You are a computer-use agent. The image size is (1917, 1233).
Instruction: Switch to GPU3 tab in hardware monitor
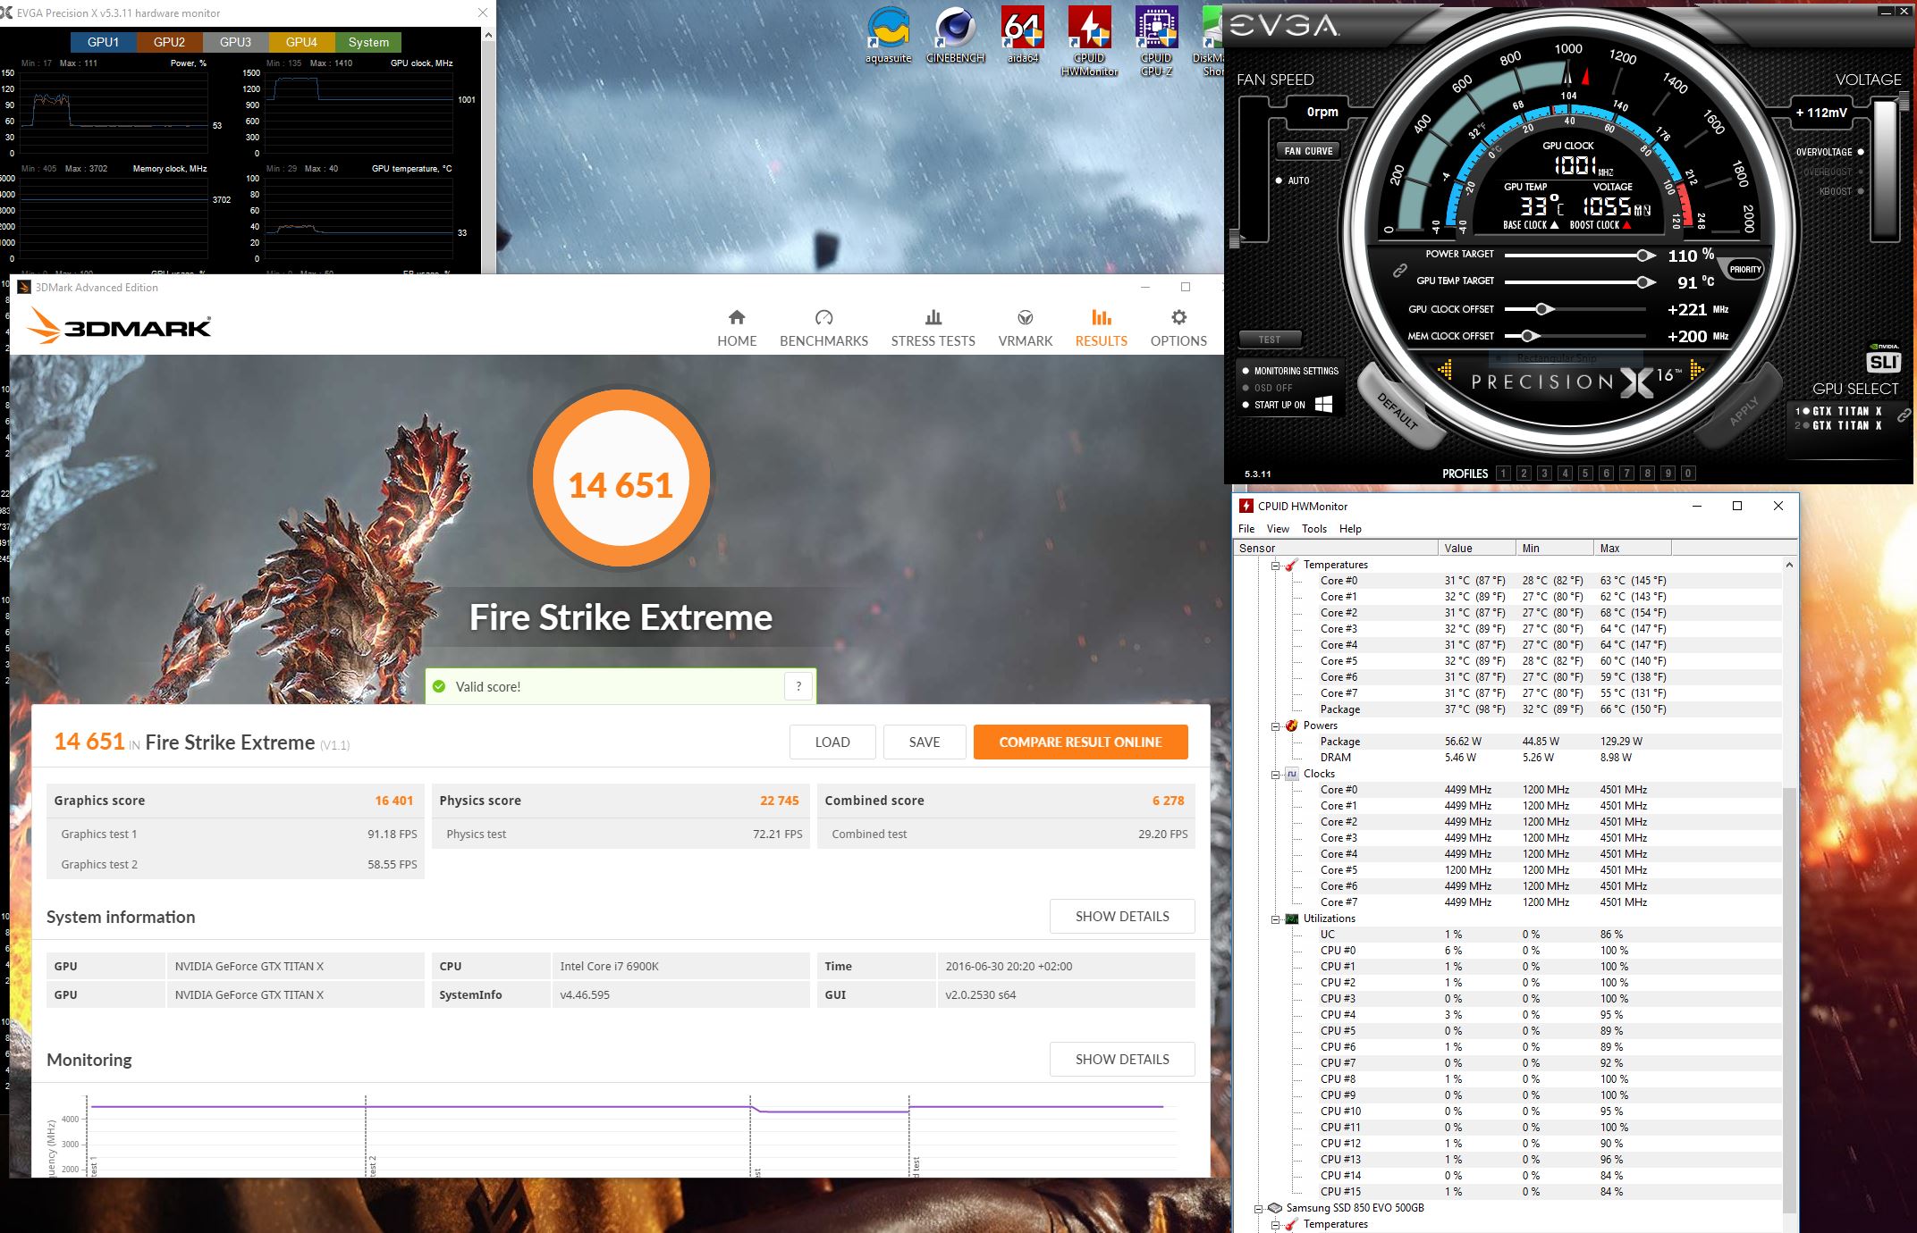click(x=235, y=42)
